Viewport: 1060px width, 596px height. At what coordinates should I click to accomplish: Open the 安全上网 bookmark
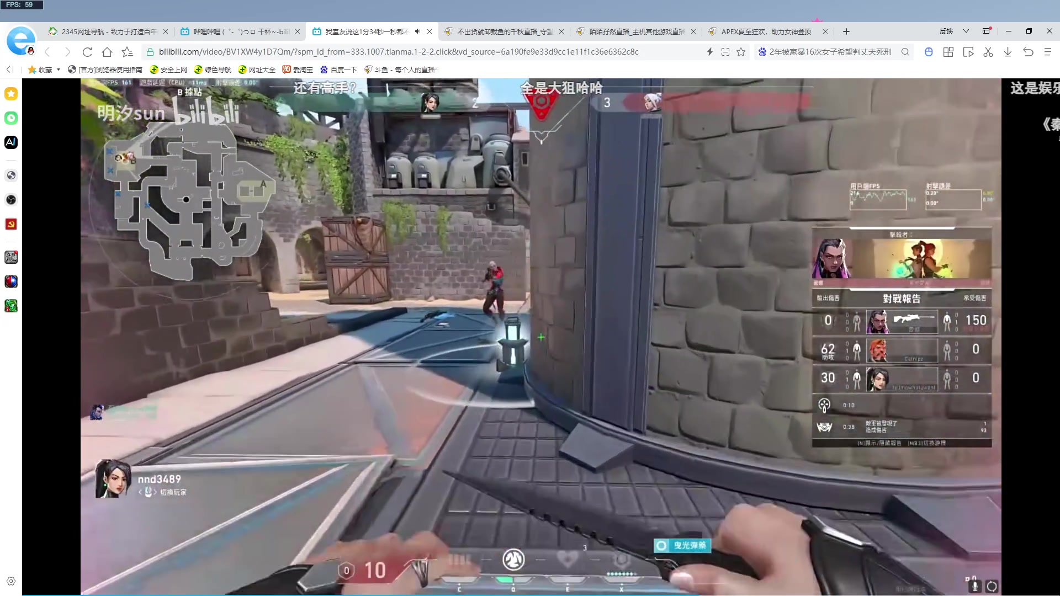pos(168,70)
